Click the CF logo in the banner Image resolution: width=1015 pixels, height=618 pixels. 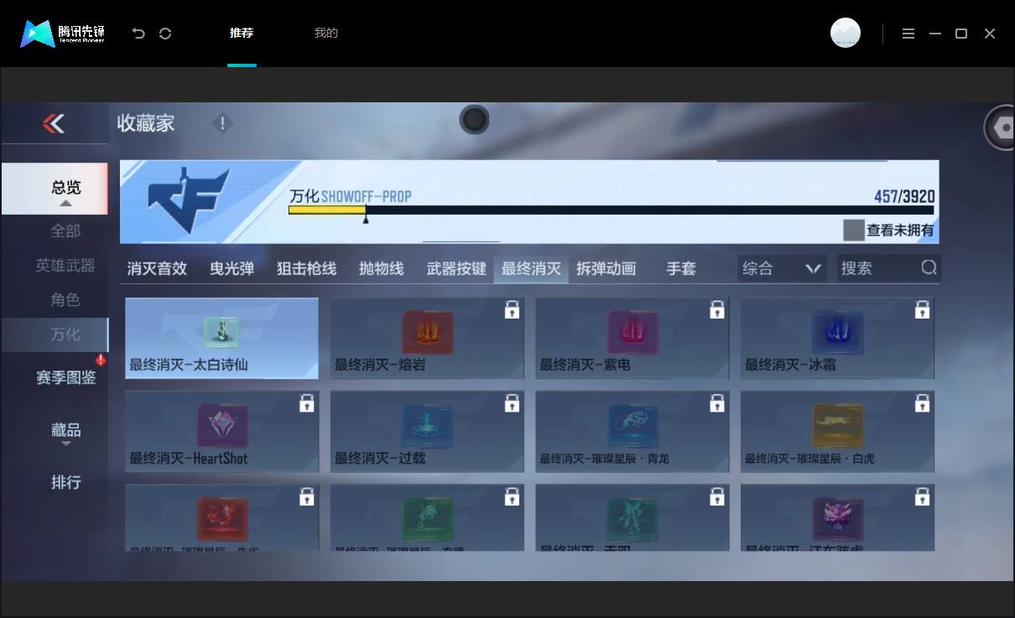coord(189,200)
